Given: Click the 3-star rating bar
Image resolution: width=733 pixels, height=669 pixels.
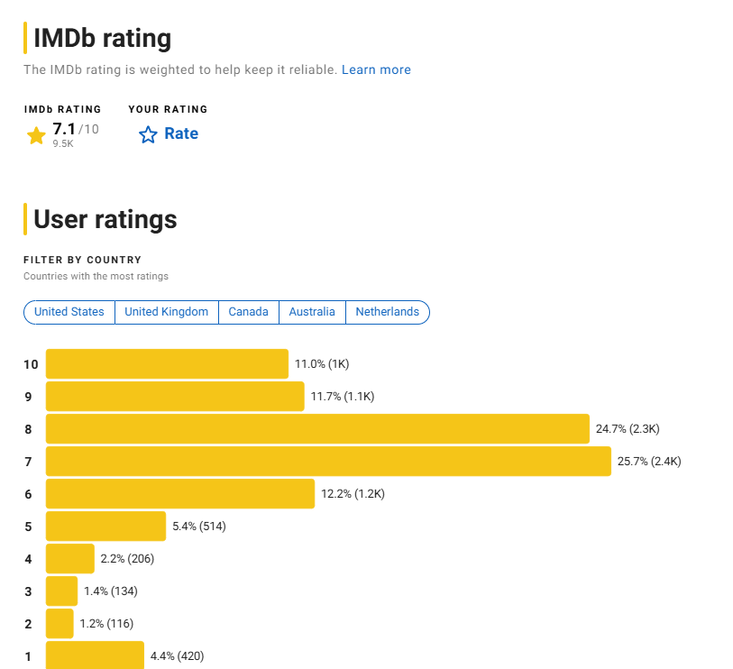Looking at the screenshot, I should click(x=62, y=591).
